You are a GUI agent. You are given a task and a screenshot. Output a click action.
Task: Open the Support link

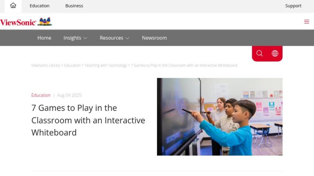293,6
